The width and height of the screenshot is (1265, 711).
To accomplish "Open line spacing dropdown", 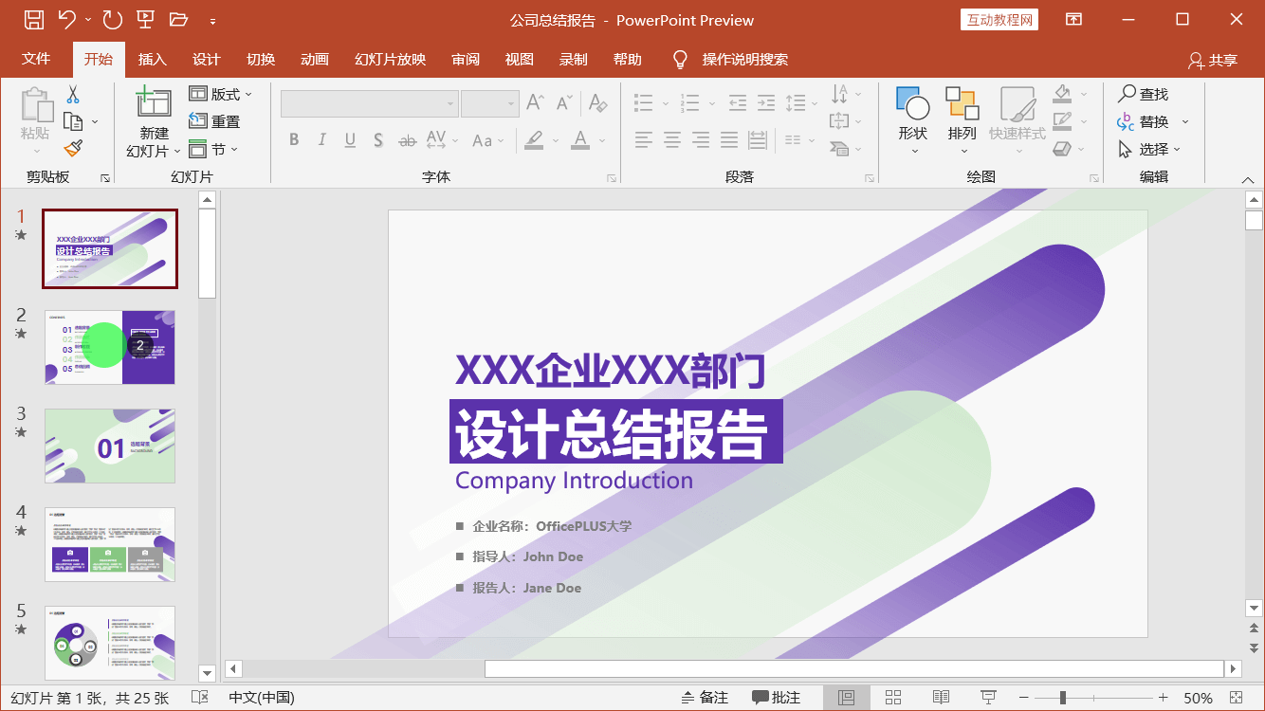I will pyautogui.click(x=801, y=102).
